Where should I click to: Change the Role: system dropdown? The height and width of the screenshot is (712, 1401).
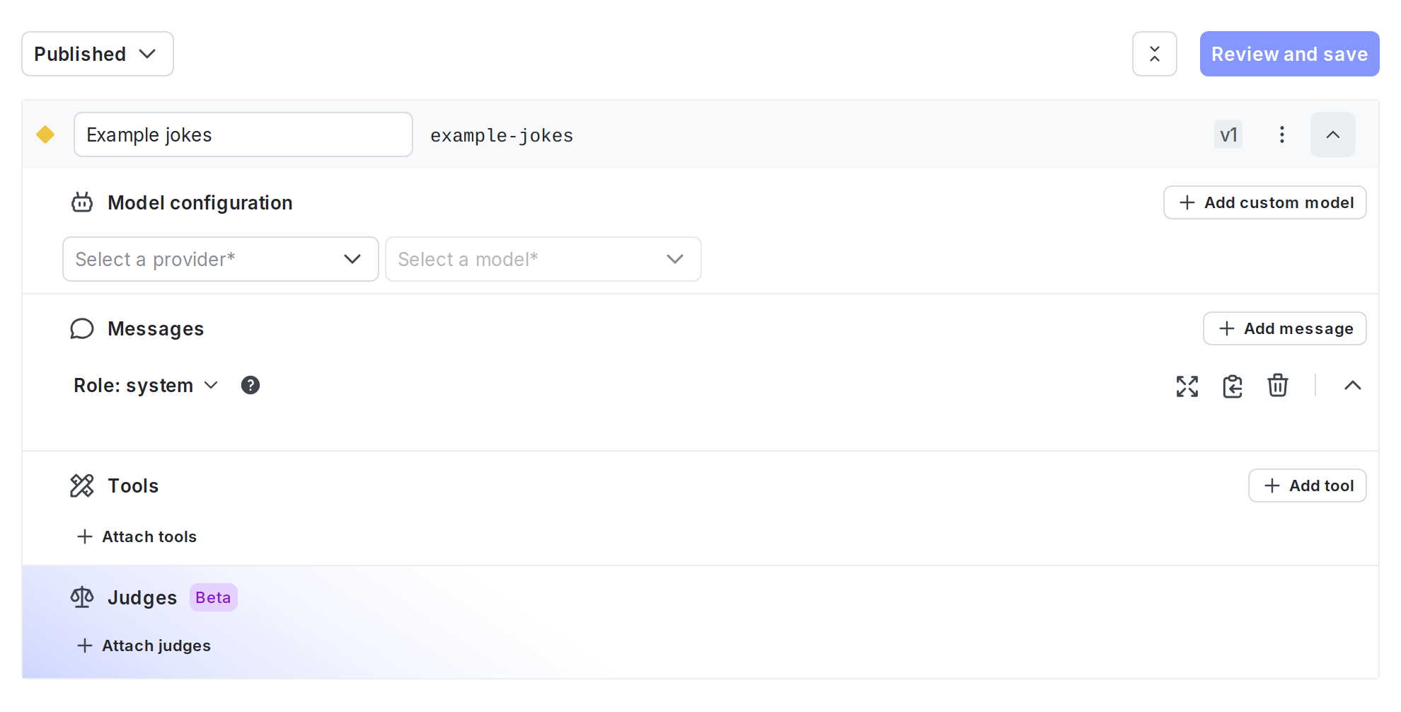click(146, 386)
